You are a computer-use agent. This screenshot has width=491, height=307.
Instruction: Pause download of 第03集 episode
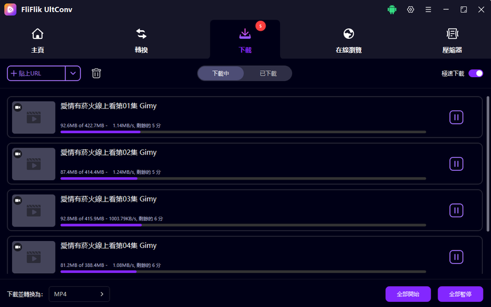456,210
